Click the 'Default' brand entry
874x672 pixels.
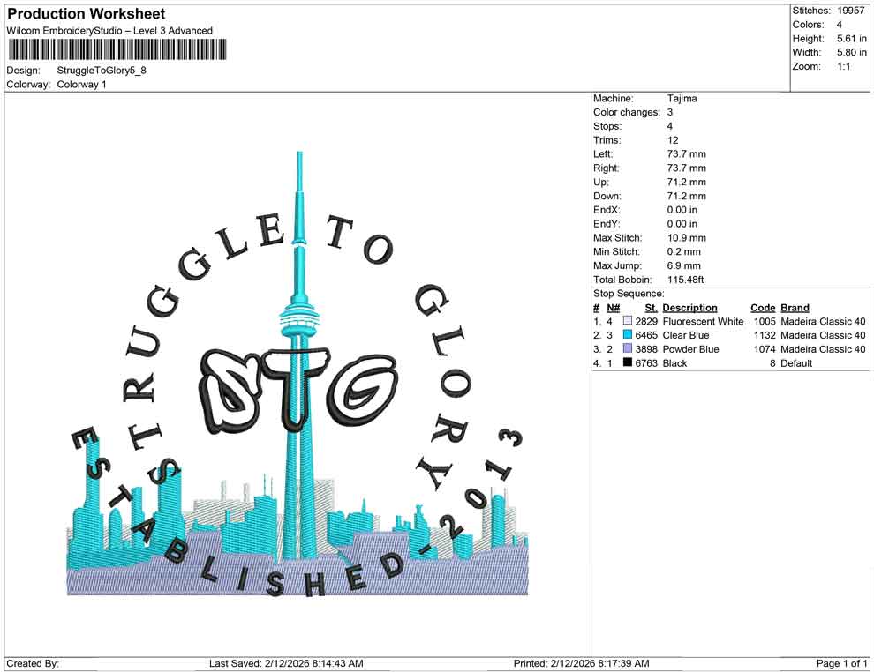(796, 363)
